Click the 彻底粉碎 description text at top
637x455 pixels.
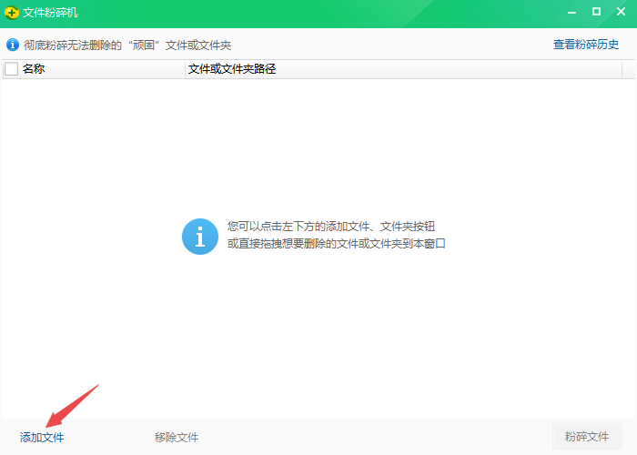pos(132,44)
